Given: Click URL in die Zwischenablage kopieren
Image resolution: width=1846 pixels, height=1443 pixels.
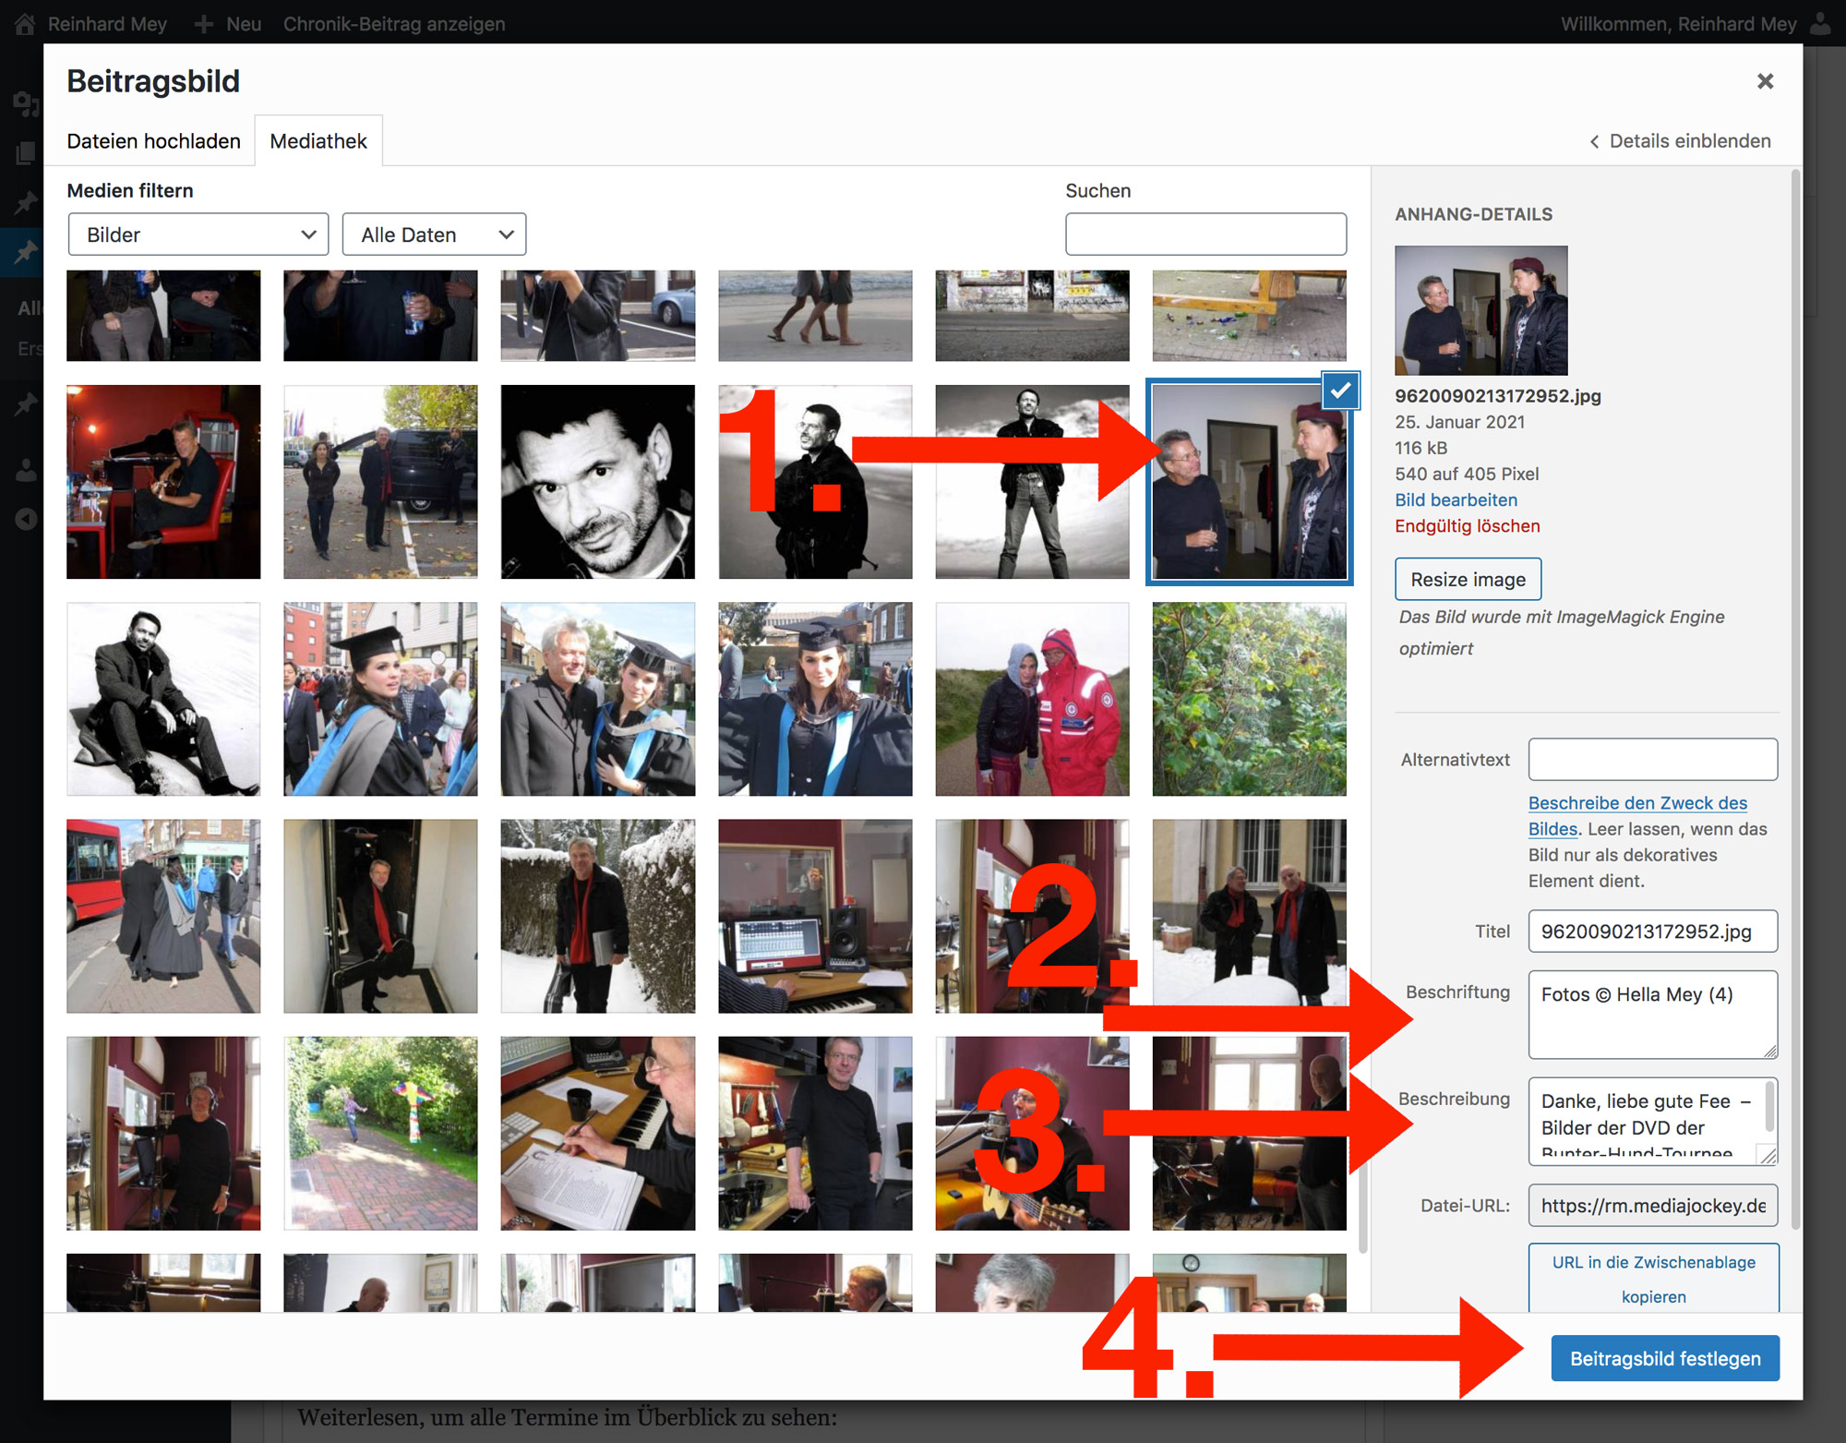Looking at the screenshot, I should (x=1653, y=1279).
